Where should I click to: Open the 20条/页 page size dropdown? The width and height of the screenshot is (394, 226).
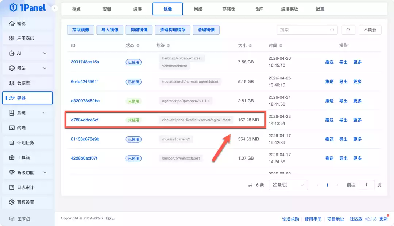pyautogui.click(x=288, y=185)
